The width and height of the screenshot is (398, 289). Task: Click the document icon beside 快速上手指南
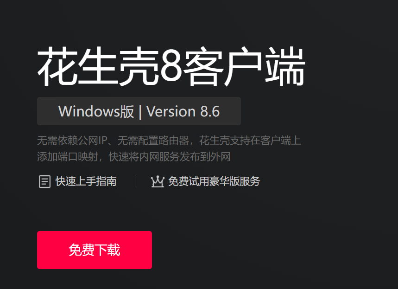click(x=44, y=181)
